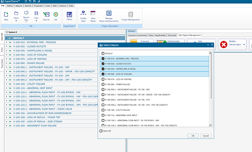Switch to Scenario Connectivity tab

(x=137, y=35)
